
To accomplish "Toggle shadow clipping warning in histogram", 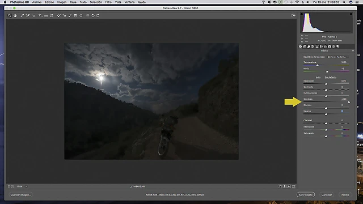I will [x=302, y=14].
